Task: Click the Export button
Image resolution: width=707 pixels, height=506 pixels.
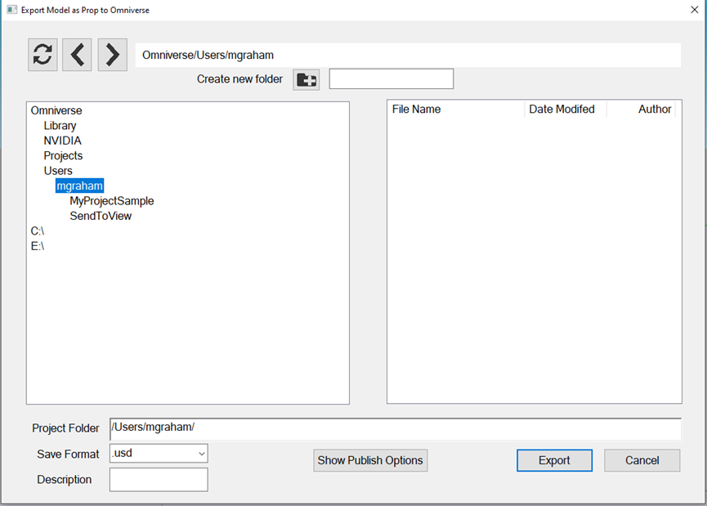Action: point(555,460)
